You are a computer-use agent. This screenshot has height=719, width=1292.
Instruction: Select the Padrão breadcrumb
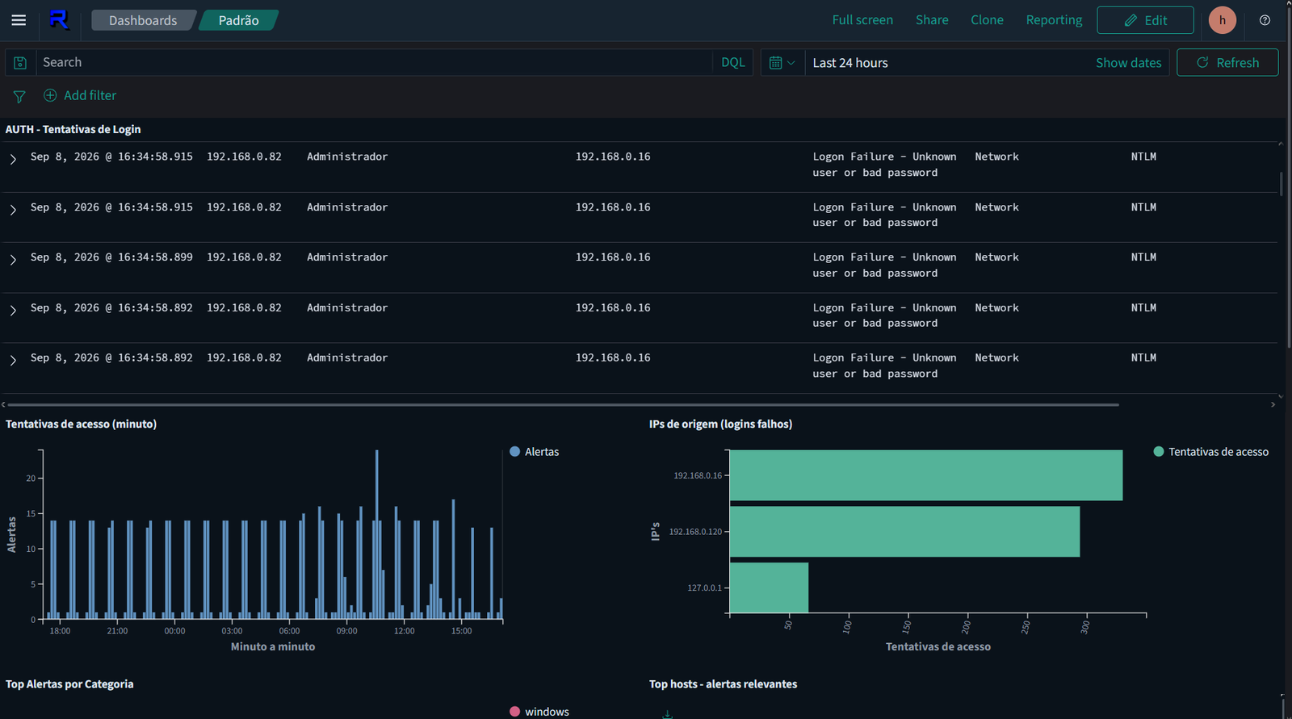coord(239,20)
